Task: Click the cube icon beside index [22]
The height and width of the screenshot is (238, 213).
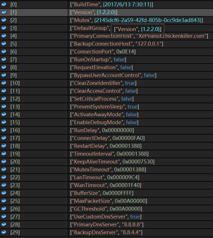Action: click(4, 177)
